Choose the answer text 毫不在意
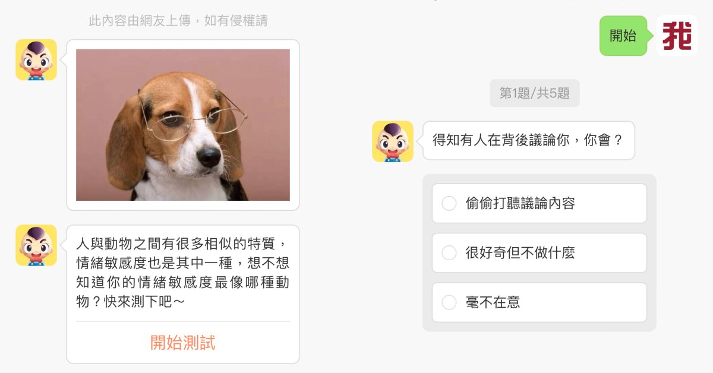Viewport: 713px width, 373px height. (x=493, y=302)
